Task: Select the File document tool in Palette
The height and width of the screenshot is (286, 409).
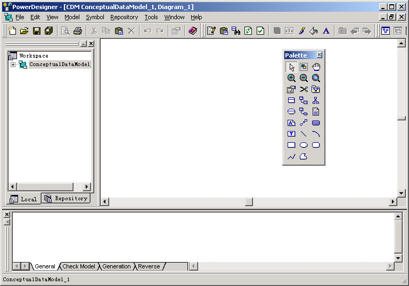Action: 316,112
